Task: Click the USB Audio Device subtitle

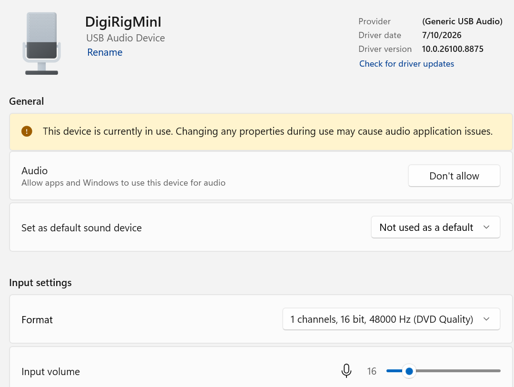Action: point(126,38)
